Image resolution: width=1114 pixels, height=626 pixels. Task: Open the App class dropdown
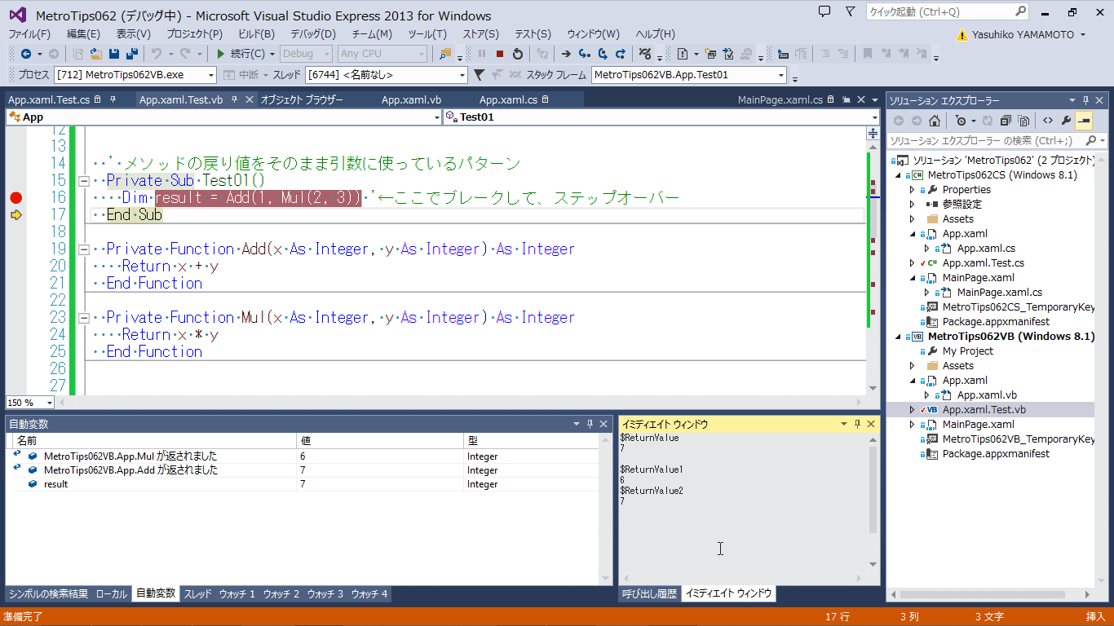tap(437, 117)
